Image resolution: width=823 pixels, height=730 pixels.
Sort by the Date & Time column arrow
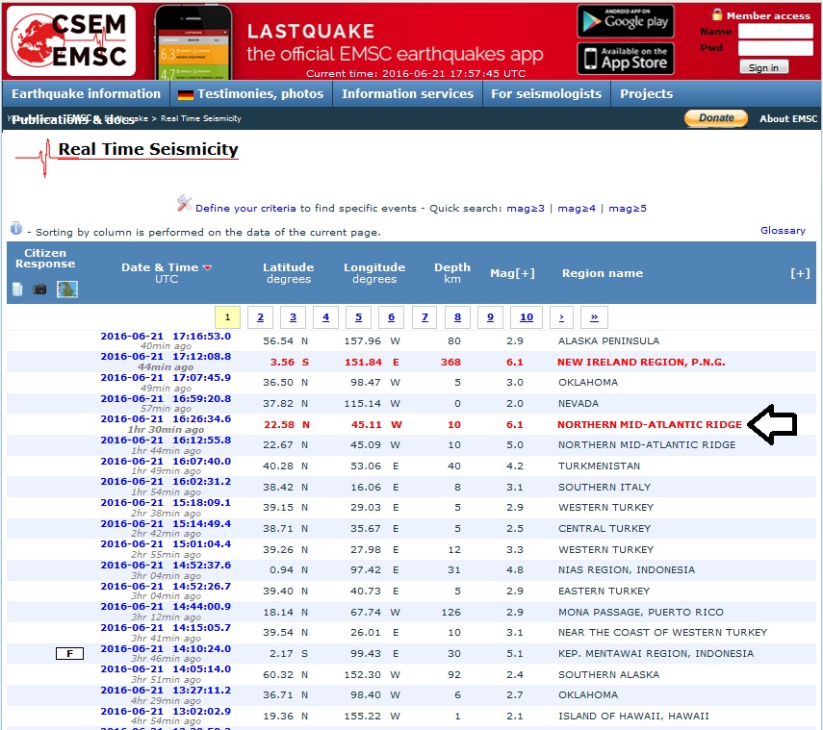click(207, 268)
